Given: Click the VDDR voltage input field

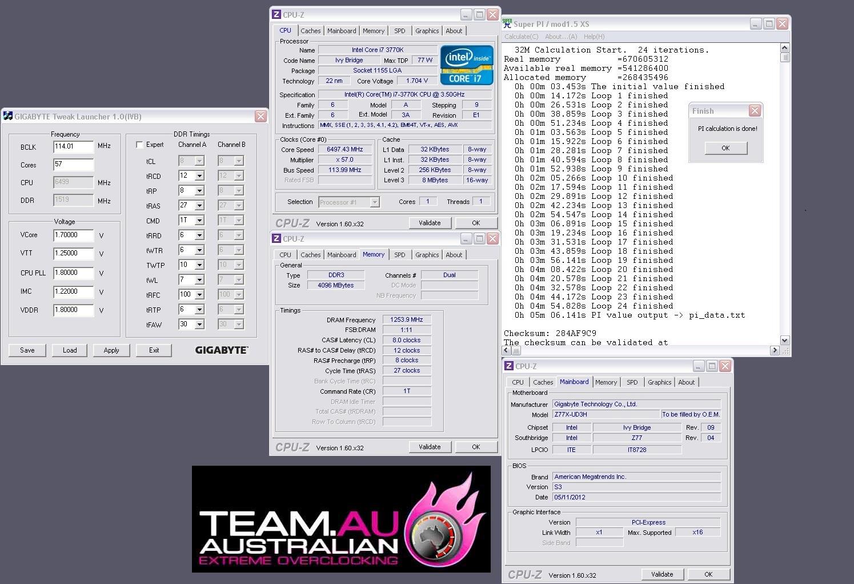Looking at the screenshot, I should tap(73, 310).
